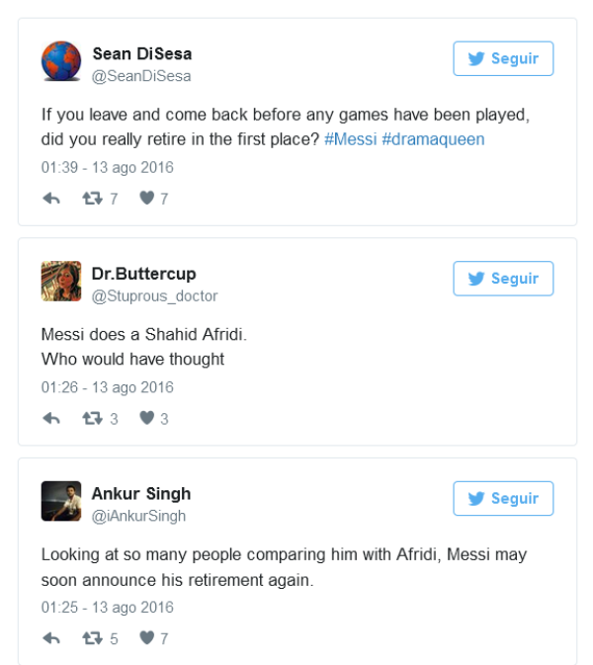Image resolution: width=593 pixels, height=665 pixels.
Task: Like Dr.Buttercup's tweet with heart
Action: (x=146, y=418)
